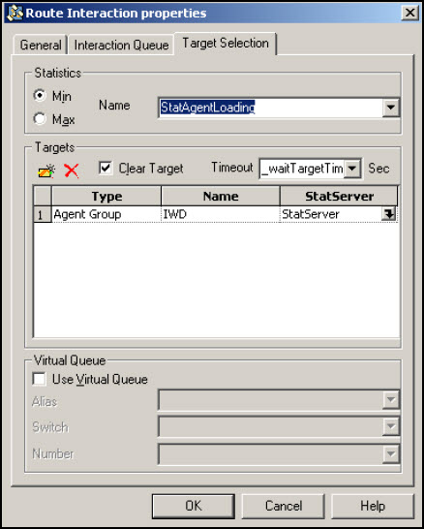The image size is (424, 529).
Task: Switch to the General tab
Action: click(41, 45)
